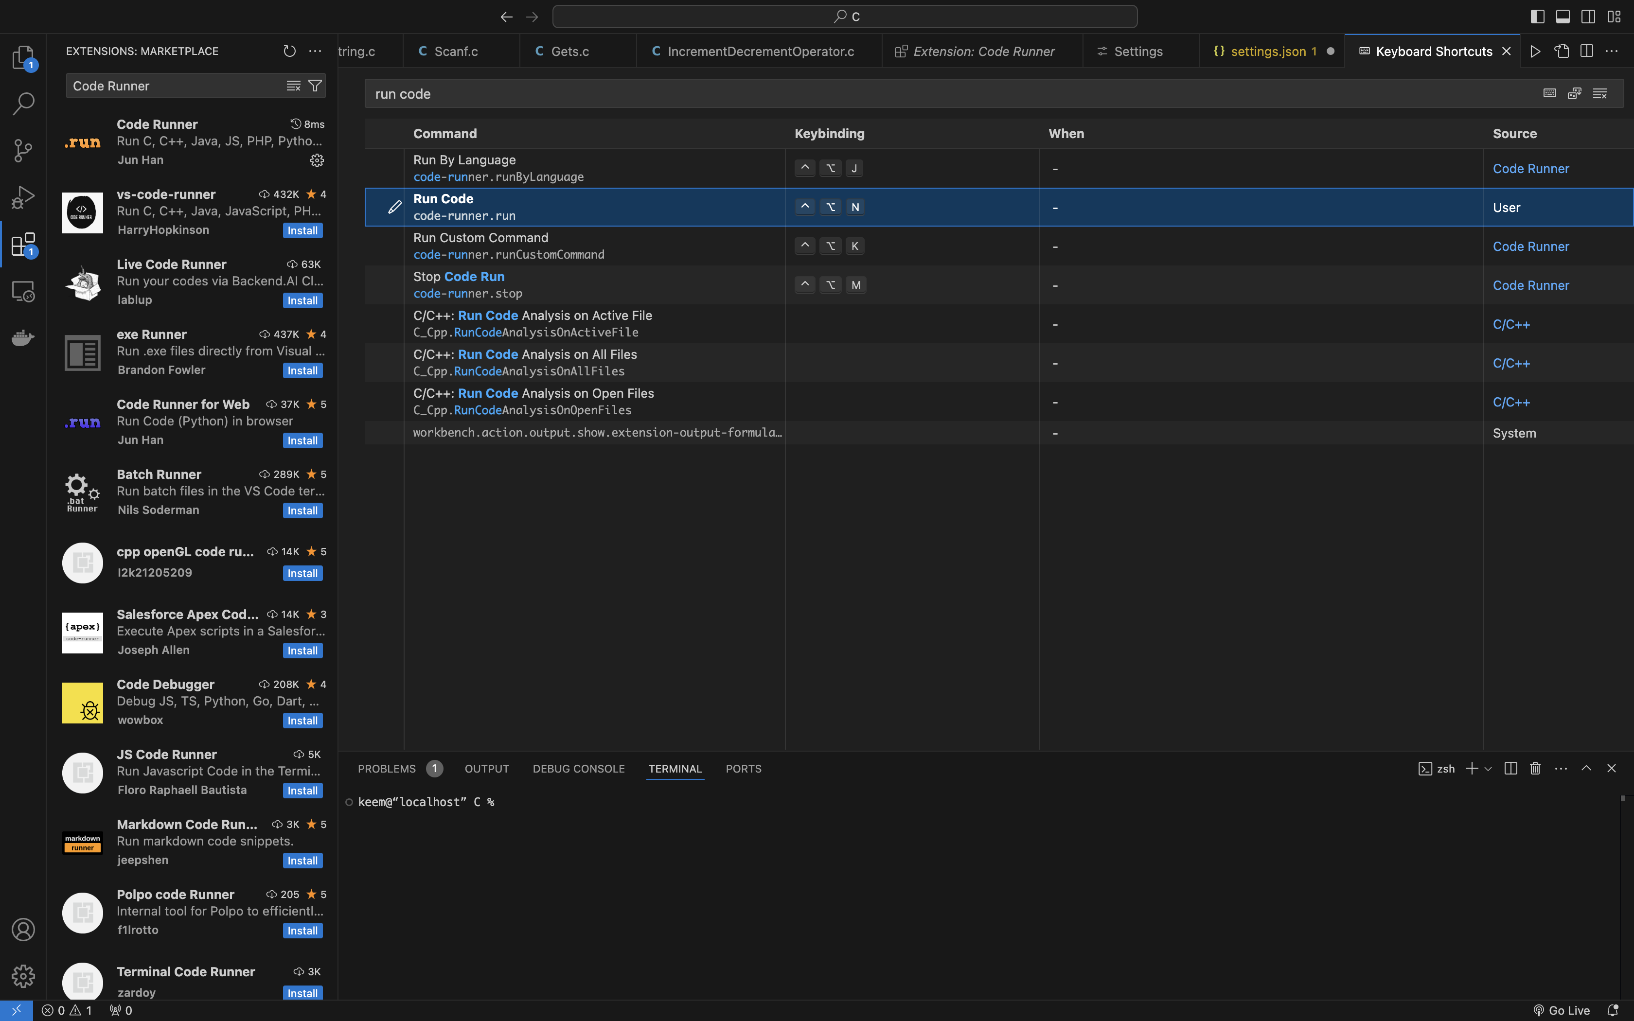Viewport: 1634px width, 1021px height.
Task: Install Batch Runner extension
Action: click(x=302, y=510)
